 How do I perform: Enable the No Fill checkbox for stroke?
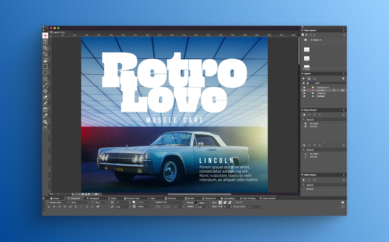[234, 202]
